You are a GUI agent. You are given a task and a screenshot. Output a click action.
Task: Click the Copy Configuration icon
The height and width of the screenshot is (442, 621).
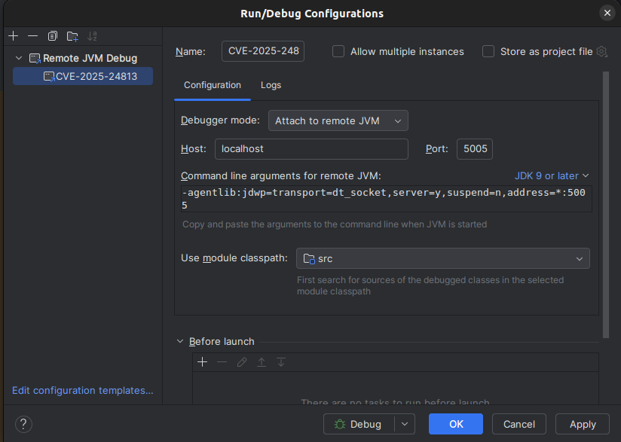coord(52,36)
